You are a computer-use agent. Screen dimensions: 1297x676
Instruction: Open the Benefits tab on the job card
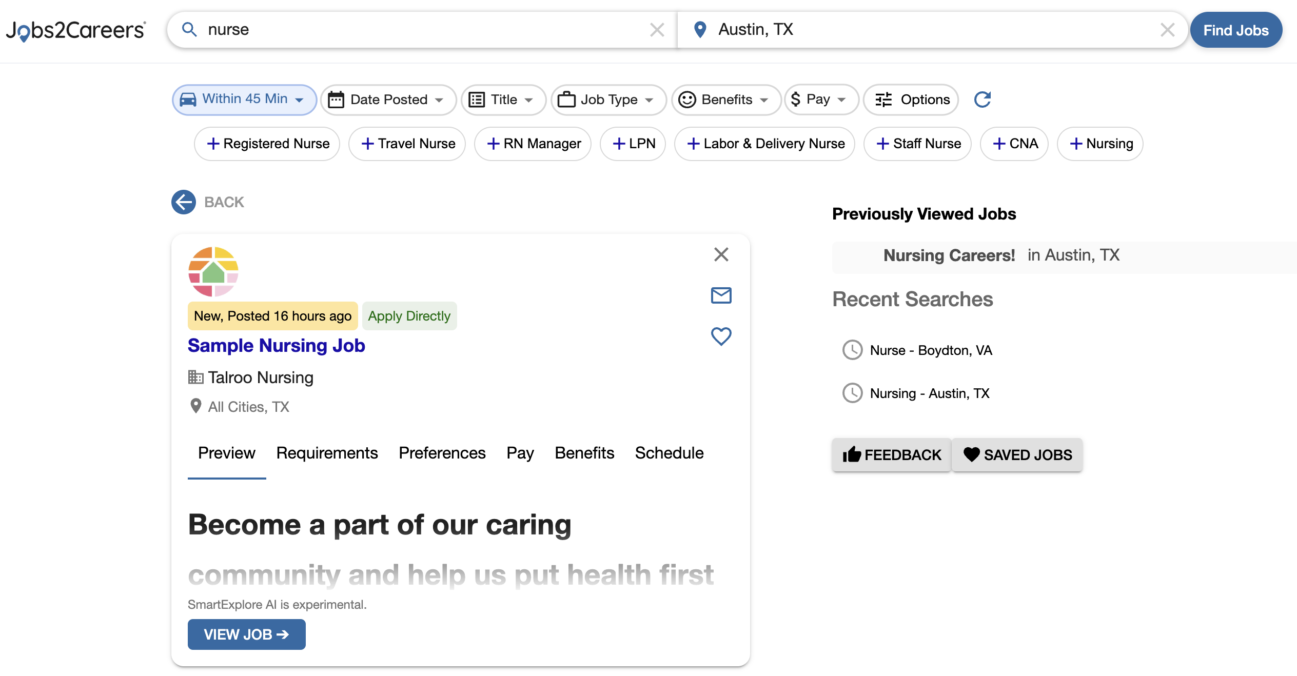point(584,453)
